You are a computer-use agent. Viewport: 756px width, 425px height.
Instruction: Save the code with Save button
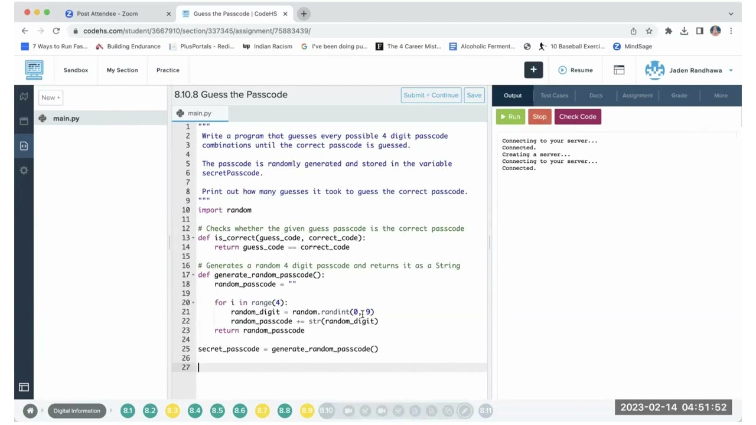point(474,95)
